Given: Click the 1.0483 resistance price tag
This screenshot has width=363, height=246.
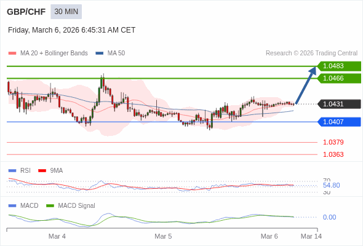Looking at the screenshot, I should (x=339, y=66).
